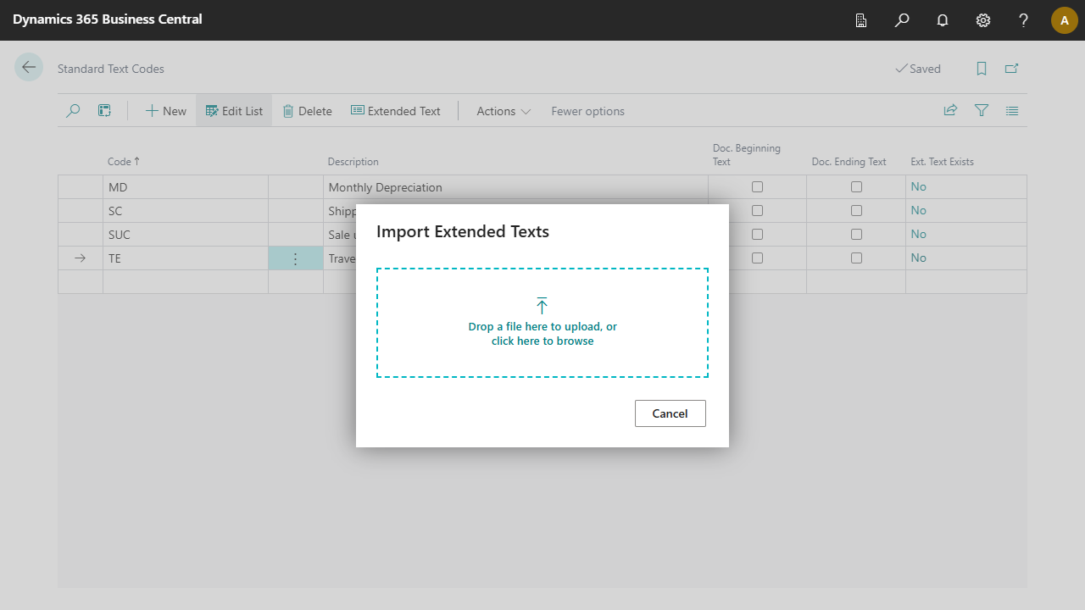
Task: Cancel the Import Extended Texts dialog
Action: click(670, 413)
